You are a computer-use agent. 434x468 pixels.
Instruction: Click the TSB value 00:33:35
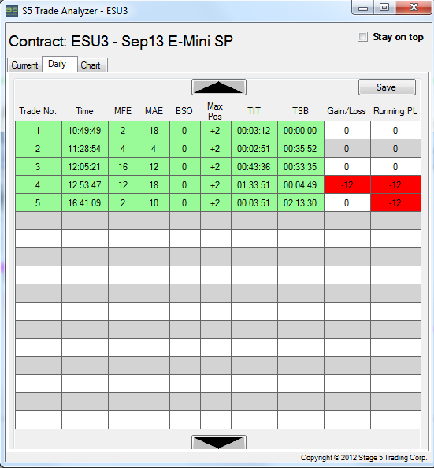point(301,166)
